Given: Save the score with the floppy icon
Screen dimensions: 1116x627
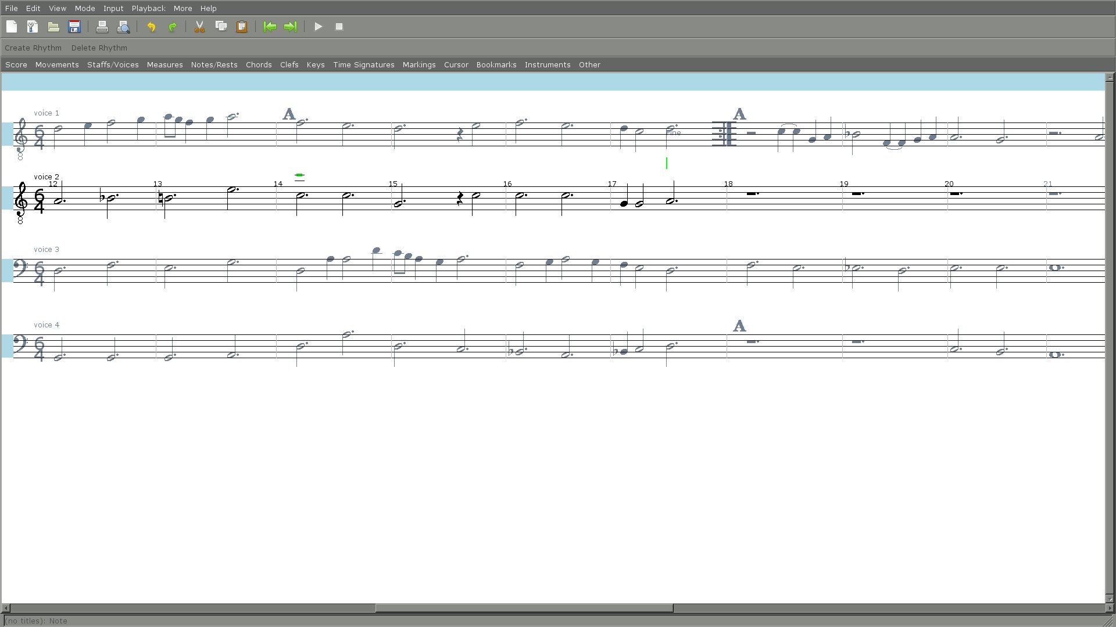Looking at the screenshot, I should coord(74,27).
